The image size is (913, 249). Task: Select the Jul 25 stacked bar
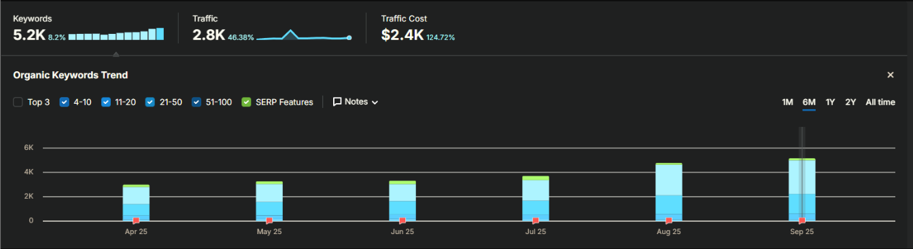tap(536, 199)
